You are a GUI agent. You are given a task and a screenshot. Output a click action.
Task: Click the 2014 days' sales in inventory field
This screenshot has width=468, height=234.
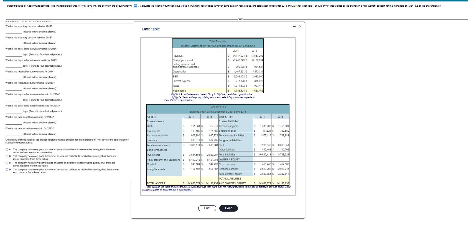[x=14, y=54]
